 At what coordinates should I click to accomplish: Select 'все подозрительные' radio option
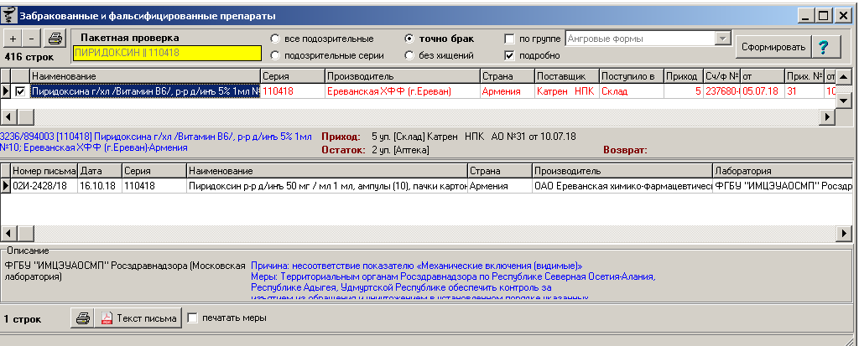pos(276,39)
